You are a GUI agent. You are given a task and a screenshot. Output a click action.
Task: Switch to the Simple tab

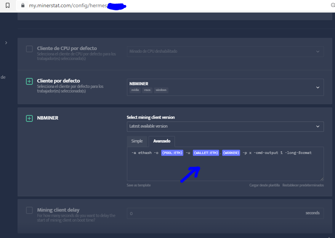point(137,141)
